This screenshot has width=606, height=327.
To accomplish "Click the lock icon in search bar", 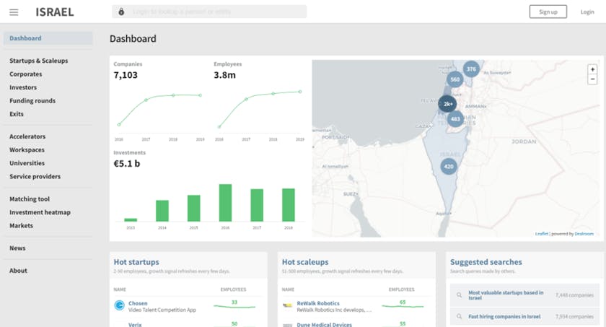I will pos(120,12).
